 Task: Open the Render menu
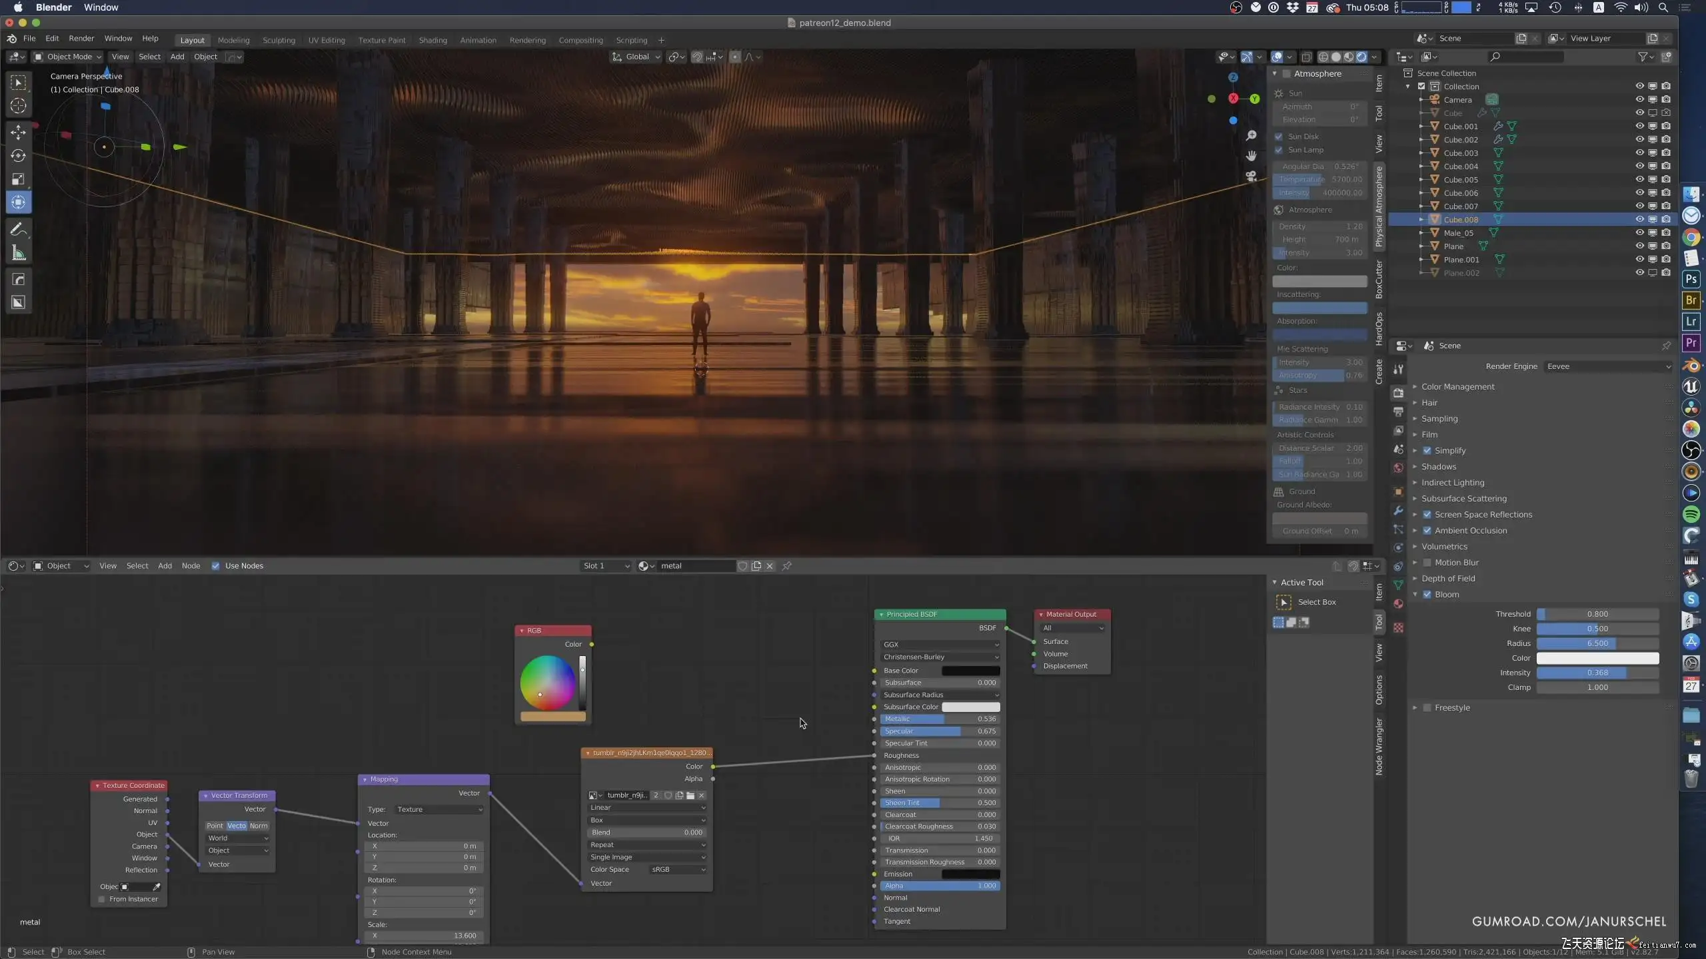coord(81,39)
